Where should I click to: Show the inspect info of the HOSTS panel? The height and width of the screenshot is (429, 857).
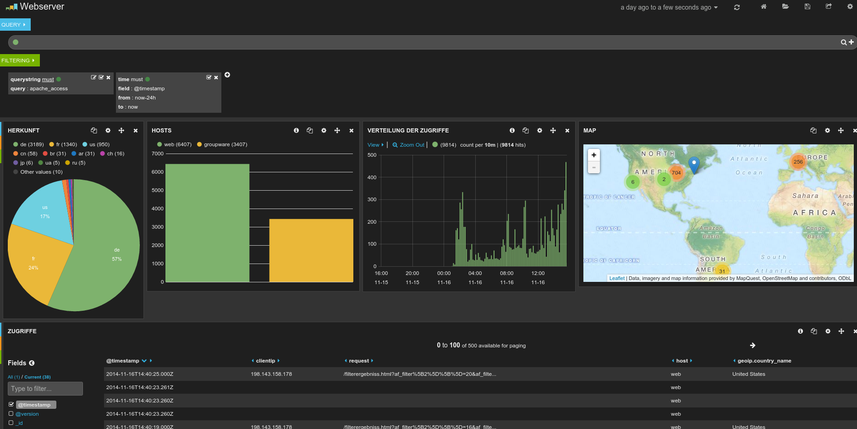point(297,131)
